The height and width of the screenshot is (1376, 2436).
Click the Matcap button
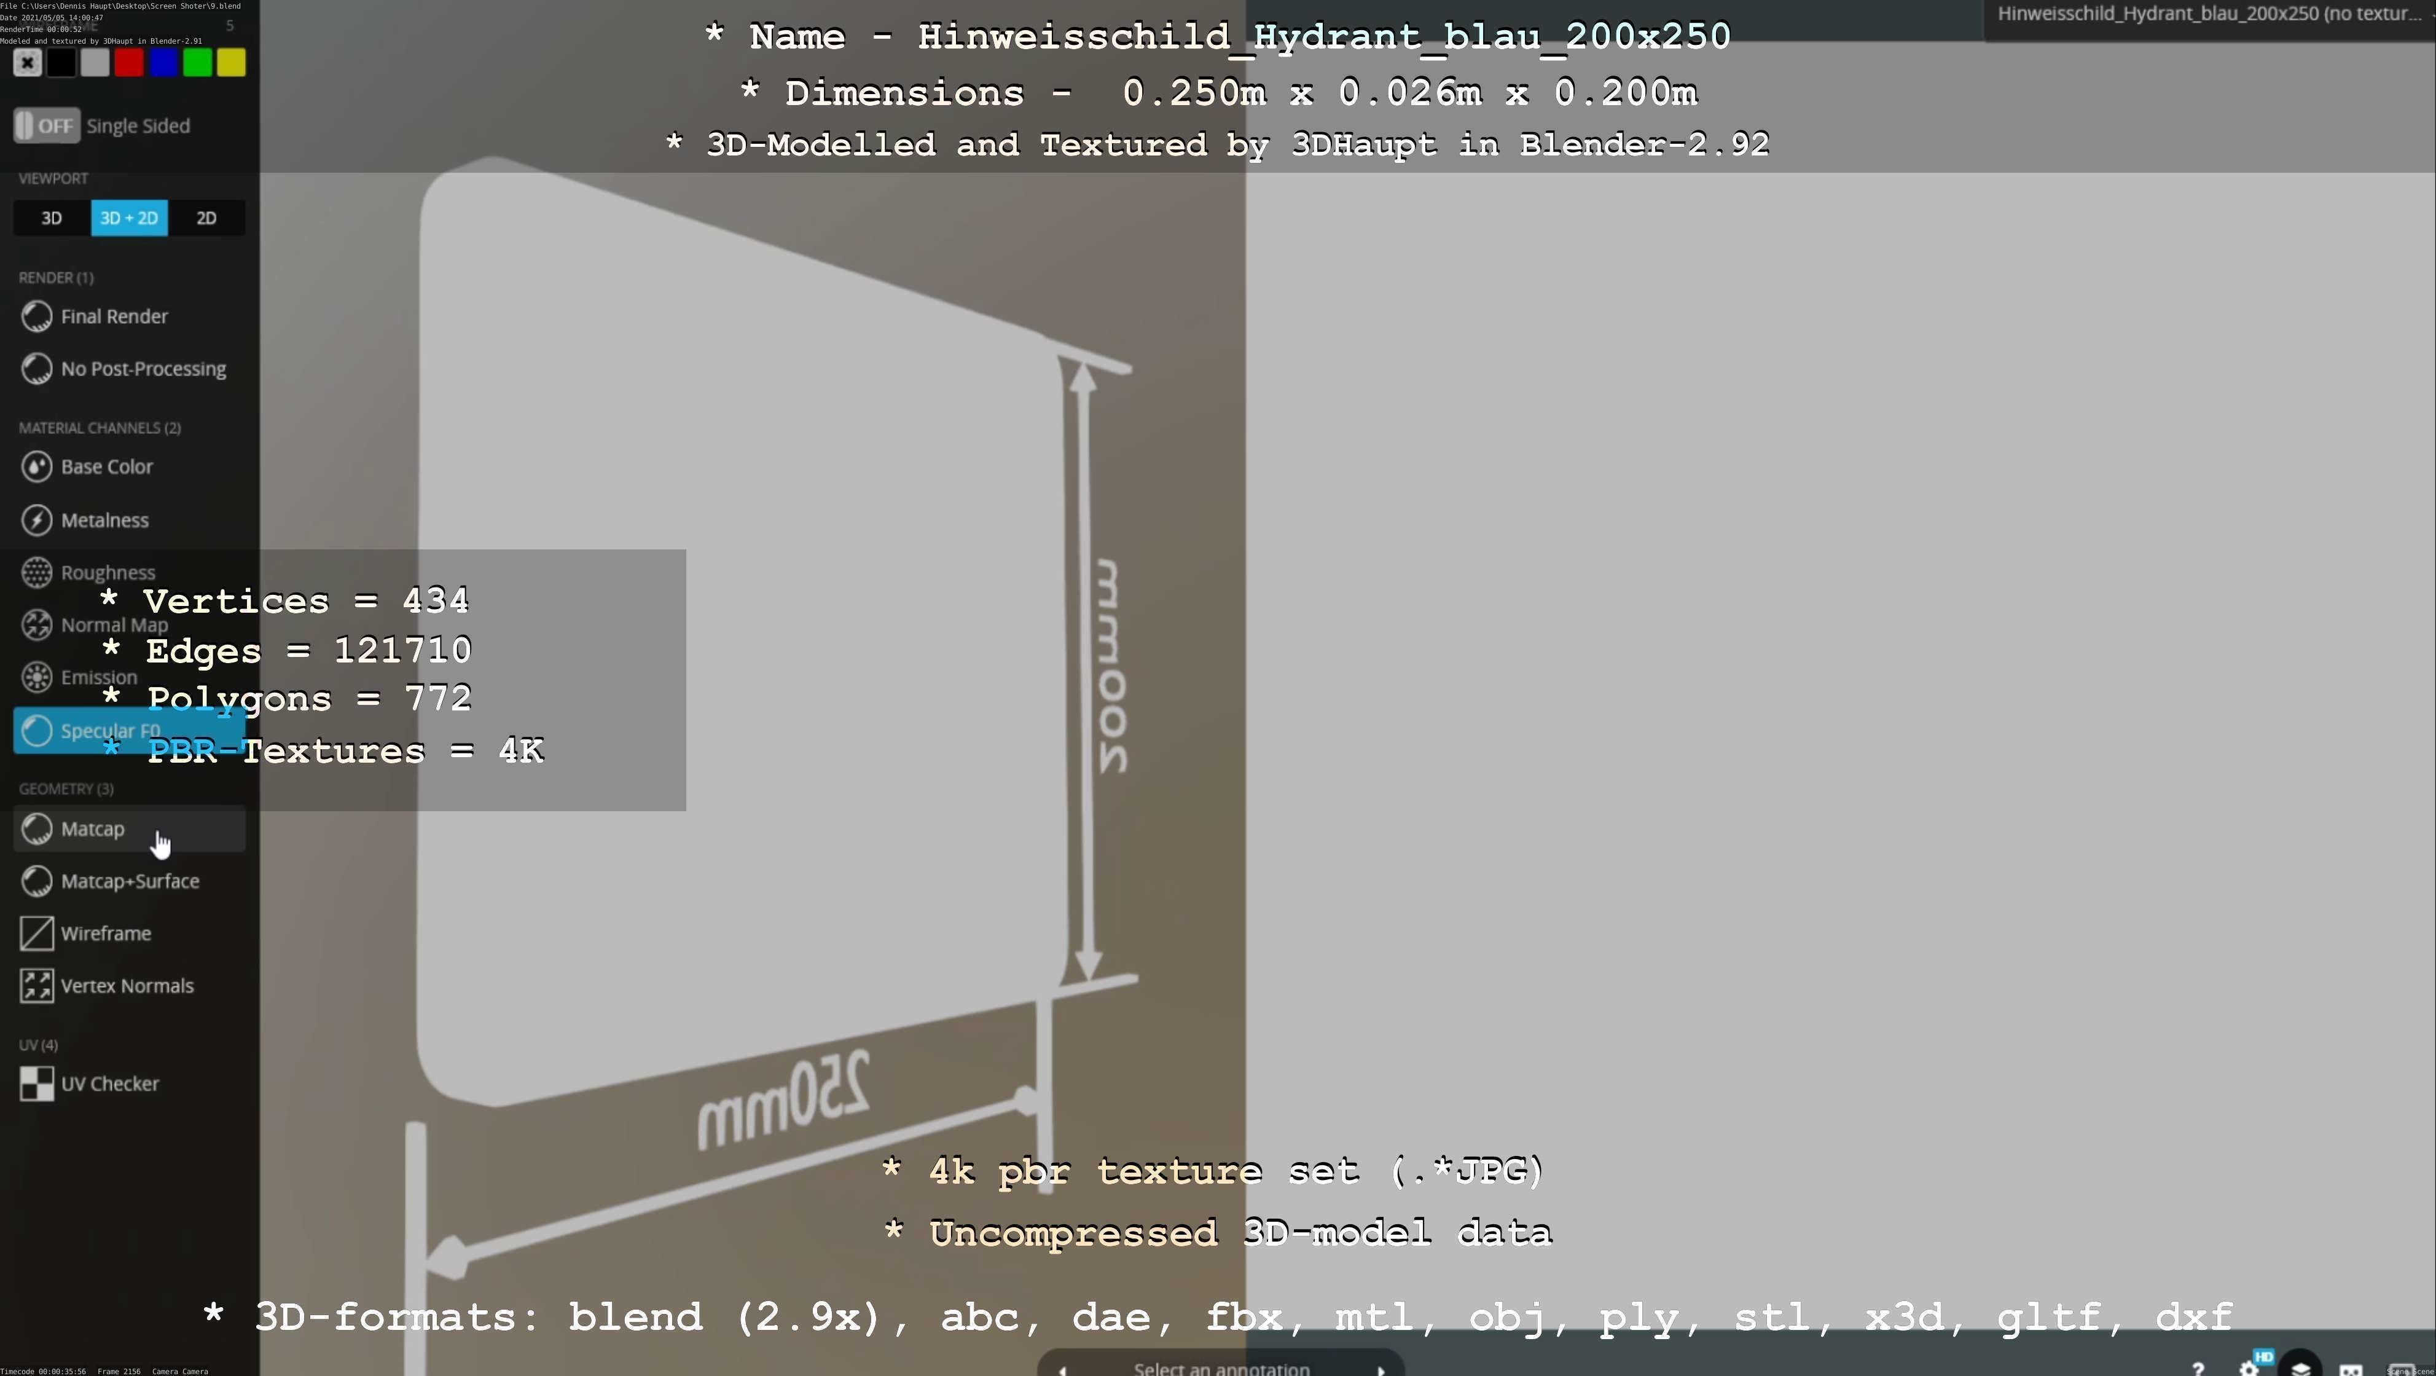[x=93, y=830]
